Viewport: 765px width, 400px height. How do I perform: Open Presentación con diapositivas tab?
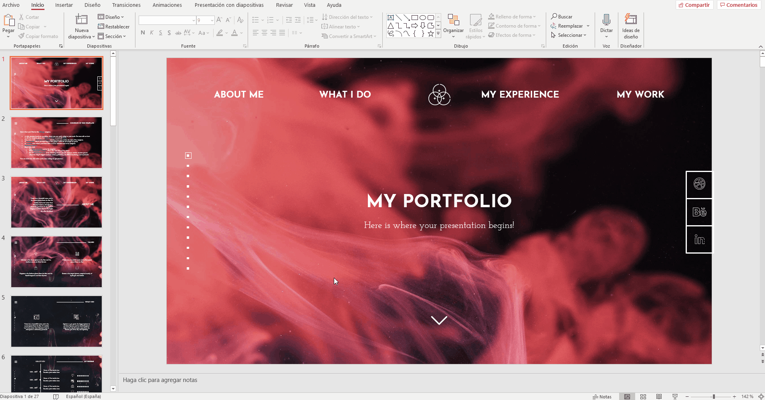[229, 5]
